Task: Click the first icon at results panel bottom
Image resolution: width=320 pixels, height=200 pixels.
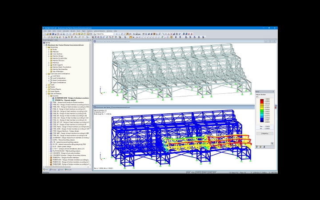Action: (257, 147)
